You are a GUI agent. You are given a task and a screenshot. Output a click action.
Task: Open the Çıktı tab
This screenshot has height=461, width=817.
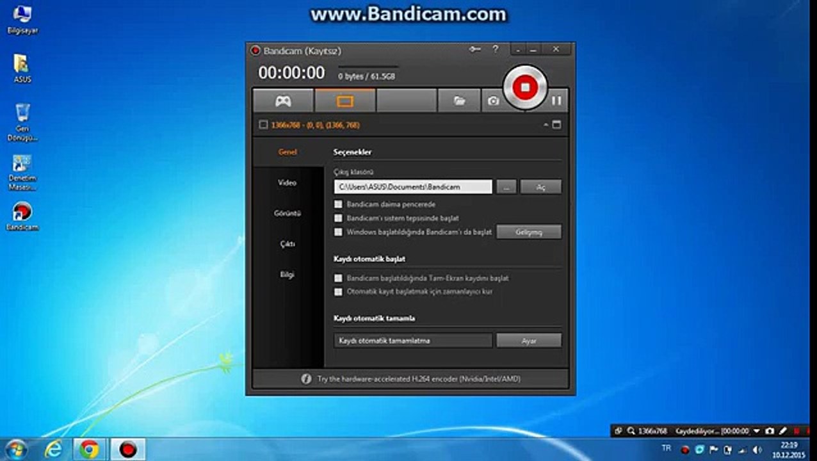point(287,244)
